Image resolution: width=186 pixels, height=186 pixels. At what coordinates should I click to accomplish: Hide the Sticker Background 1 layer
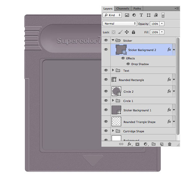106,110
